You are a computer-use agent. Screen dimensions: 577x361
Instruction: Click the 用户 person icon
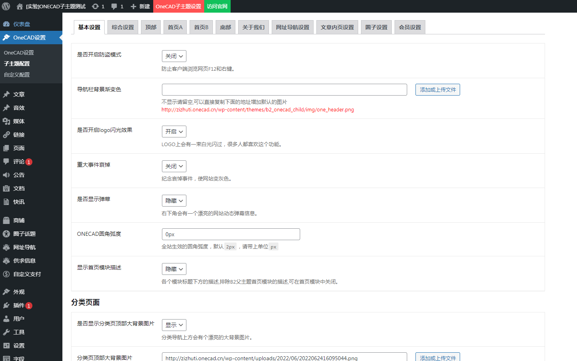6,319
